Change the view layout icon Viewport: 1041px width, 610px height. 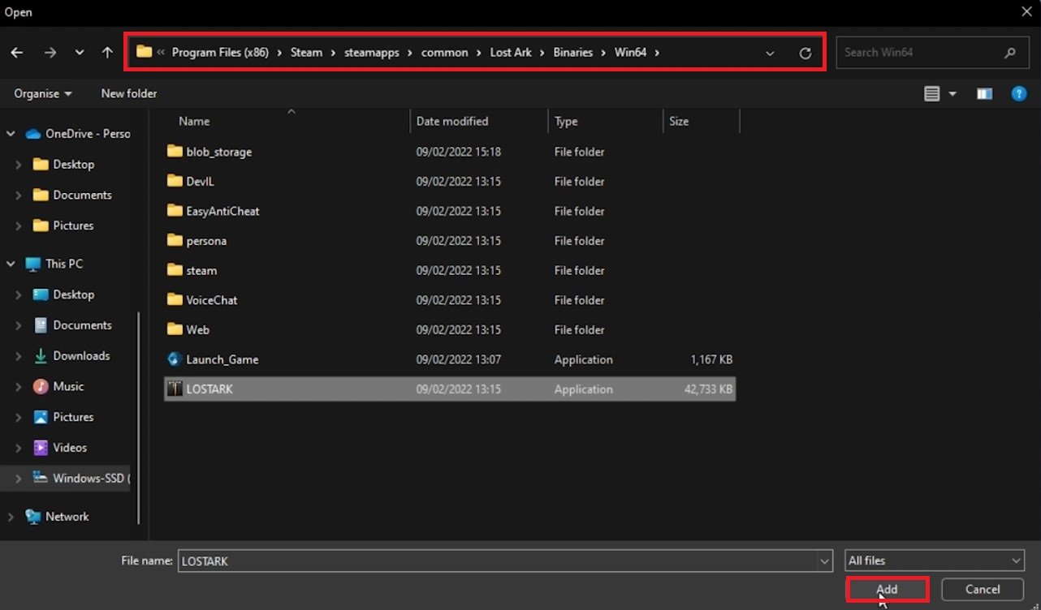click(931, 94)
